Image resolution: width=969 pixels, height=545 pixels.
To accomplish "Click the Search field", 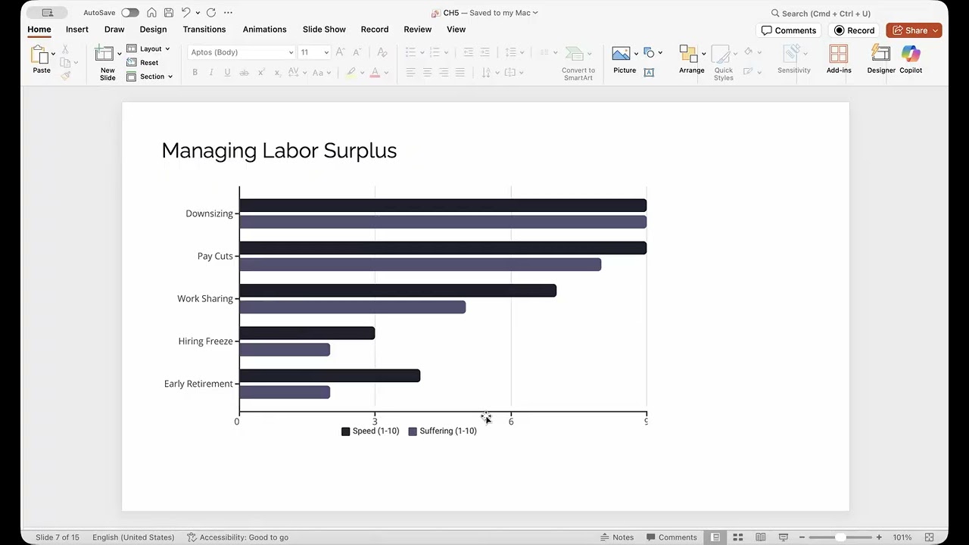I will 821,13.
